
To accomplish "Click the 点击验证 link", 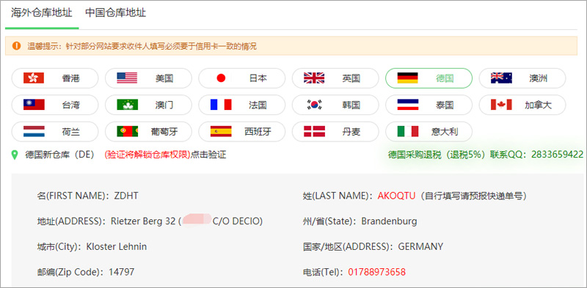I will click(208, 155).
